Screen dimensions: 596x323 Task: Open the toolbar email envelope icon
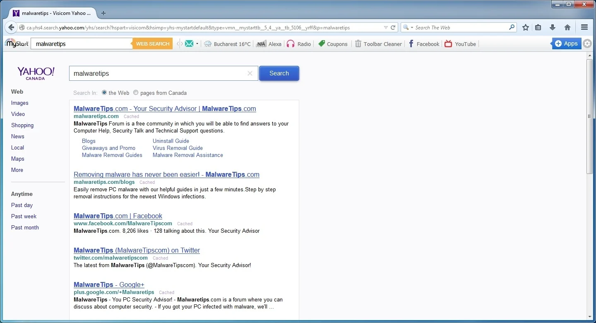pos(189,43)
